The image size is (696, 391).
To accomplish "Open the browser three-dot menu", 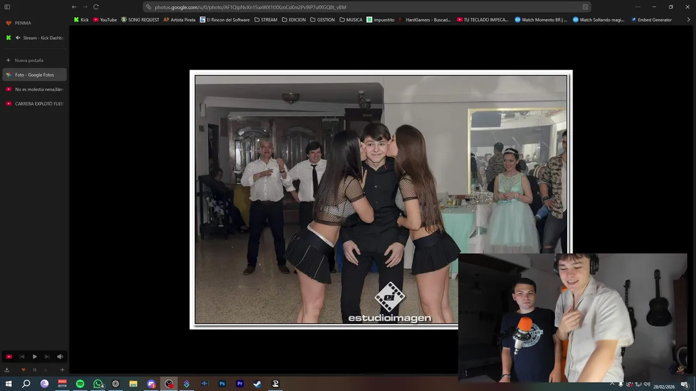I will (x=638, y=7).
